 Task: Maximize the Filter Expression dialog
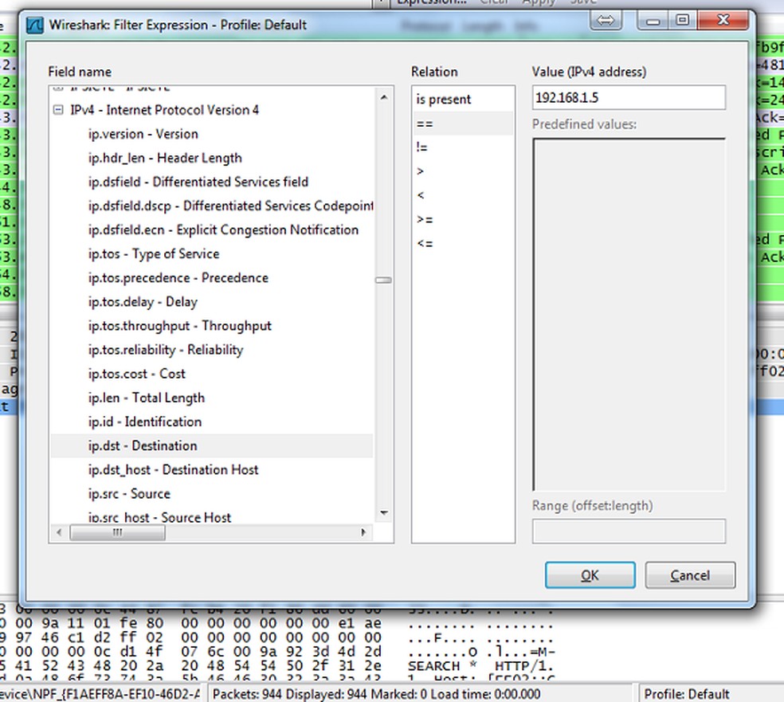pyautogui.click(x=682, y=21)
